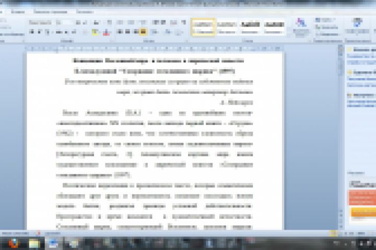Toggle Underline formatting
Viewport: 376px width, 250px height.
pos(48,32)
